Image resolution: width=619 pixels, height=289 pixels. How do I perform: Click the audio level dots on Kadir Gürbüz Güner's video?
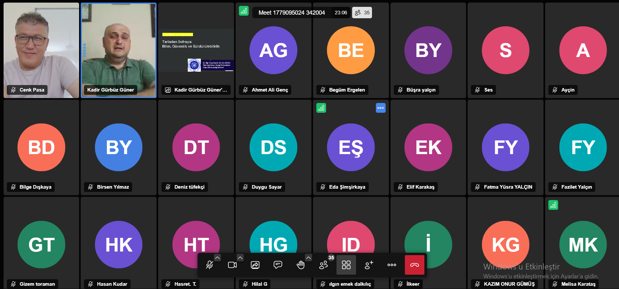(x=85, y=51)
